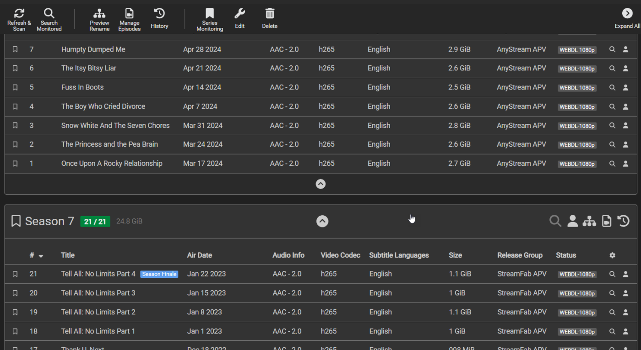The width and height of the screenshot is (641, 350).
Task: Open Preview Rename tool
Action: (99, 20)
